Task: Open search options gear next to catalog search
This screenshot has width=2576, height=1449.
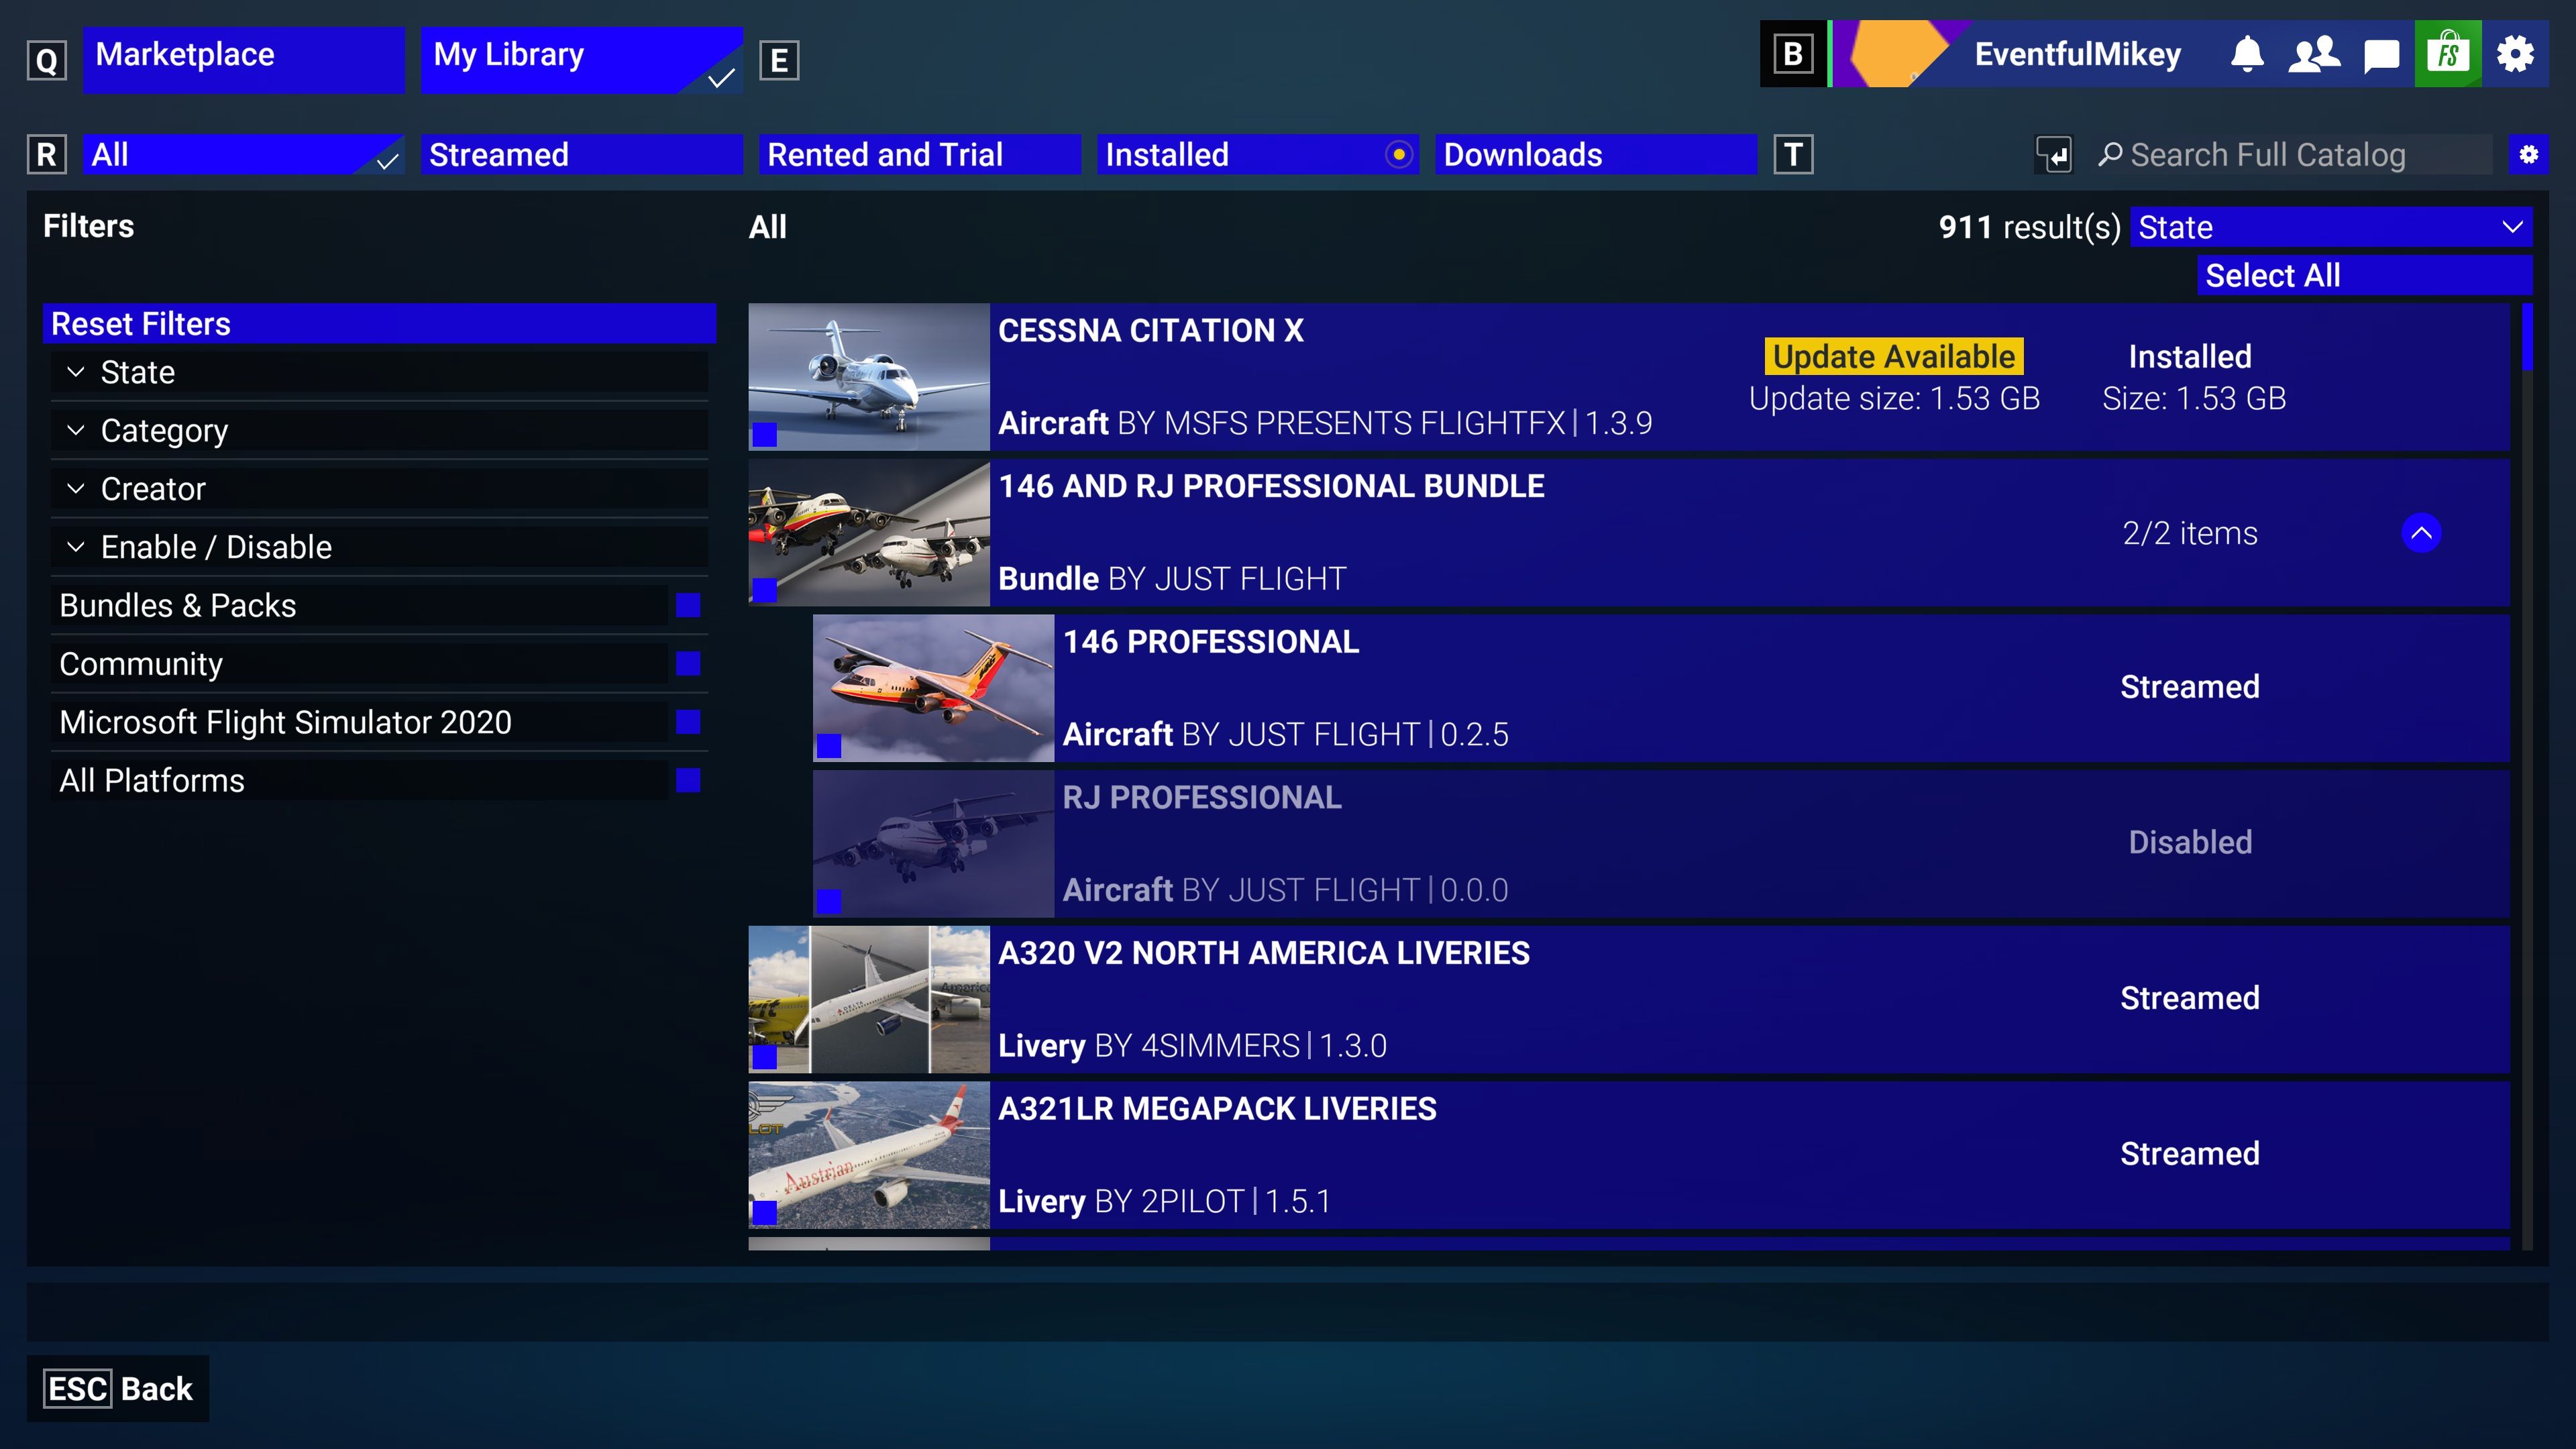Action: point(2528,155)
